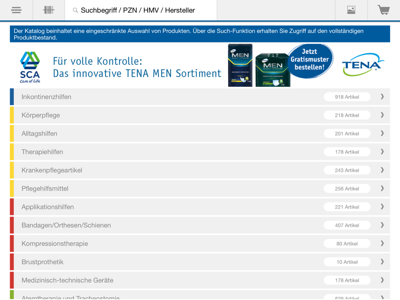Click the magnifier search icon
This screenshot has width=400, height=300.
tap(75, 10)
